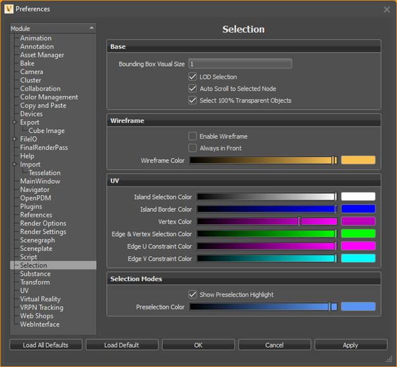
Task: Toggle Auto Scroll to Selected Node
Action: [193, 89]
